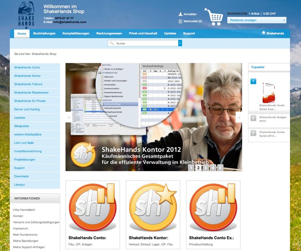
Task: Click the Kontakt information link
Action: (18, 216)
